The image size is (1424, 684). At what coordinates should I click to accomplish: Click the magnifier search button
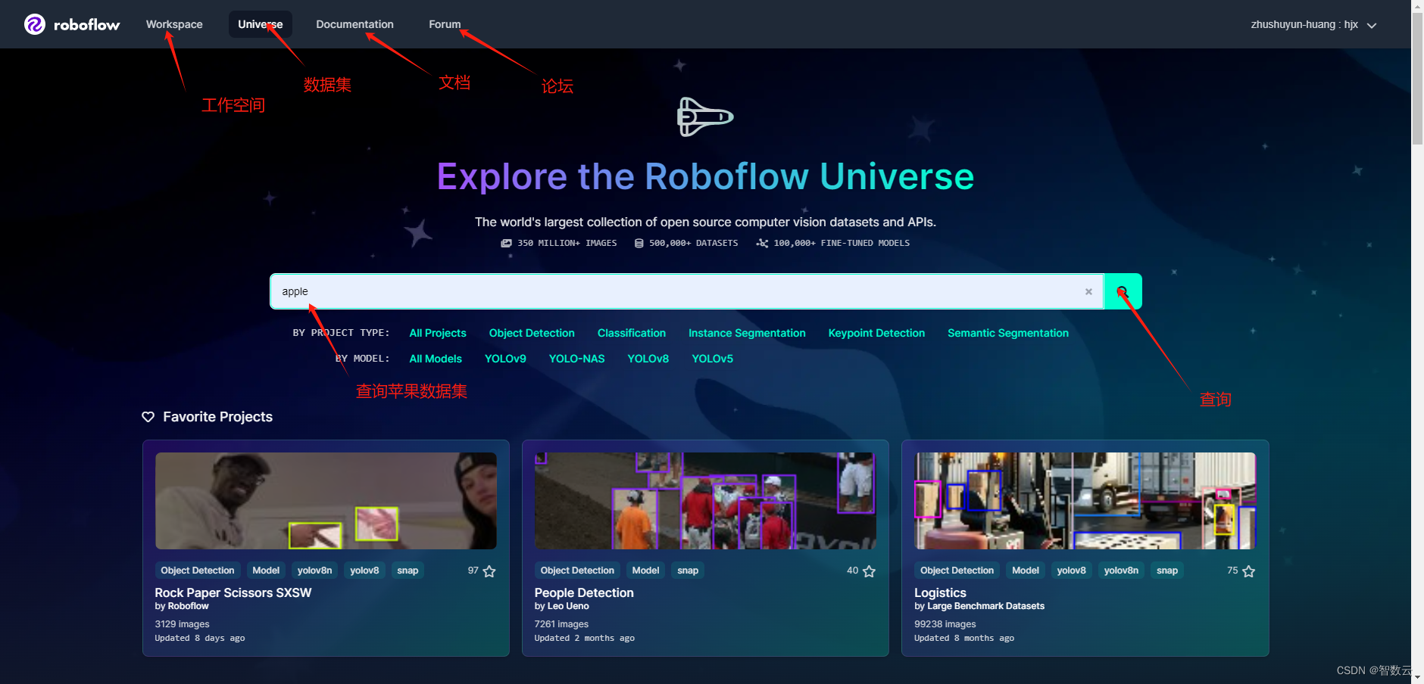click(x=1123, y=291)
